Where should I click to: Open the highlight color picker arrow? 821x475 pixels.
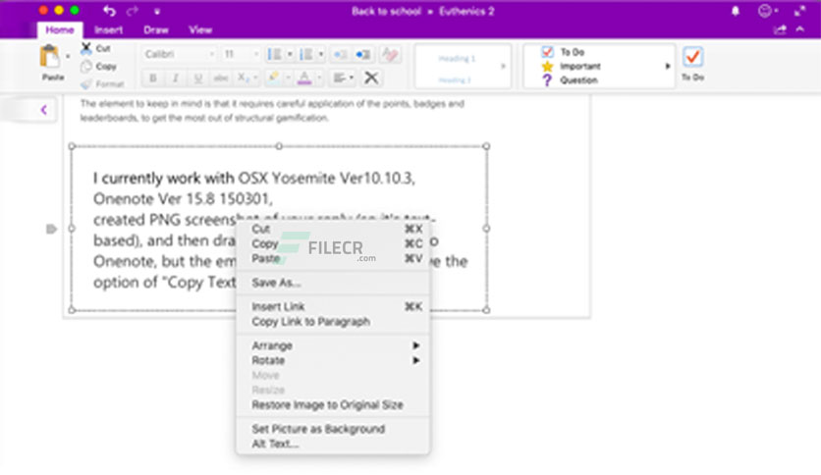point(288,78)
